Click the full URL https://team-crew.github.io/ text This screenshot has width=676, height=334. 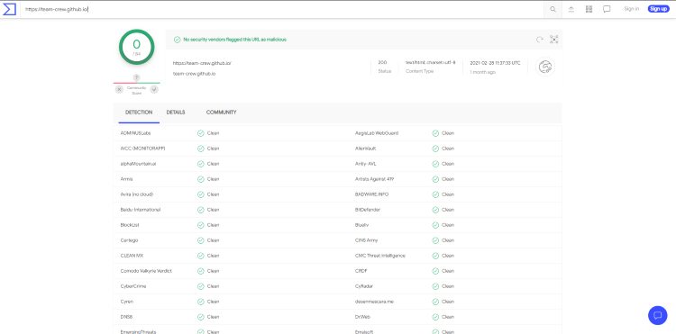tap(202, 63)
